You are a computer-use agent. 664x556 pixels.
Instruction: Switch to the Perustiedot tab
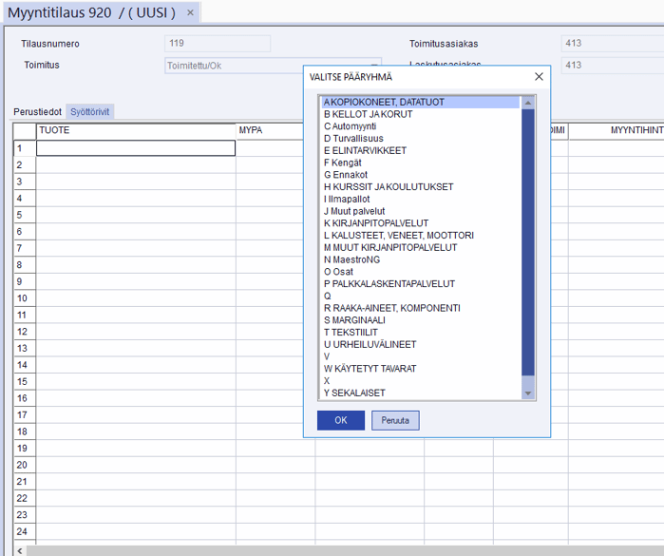tap(38, 112)
